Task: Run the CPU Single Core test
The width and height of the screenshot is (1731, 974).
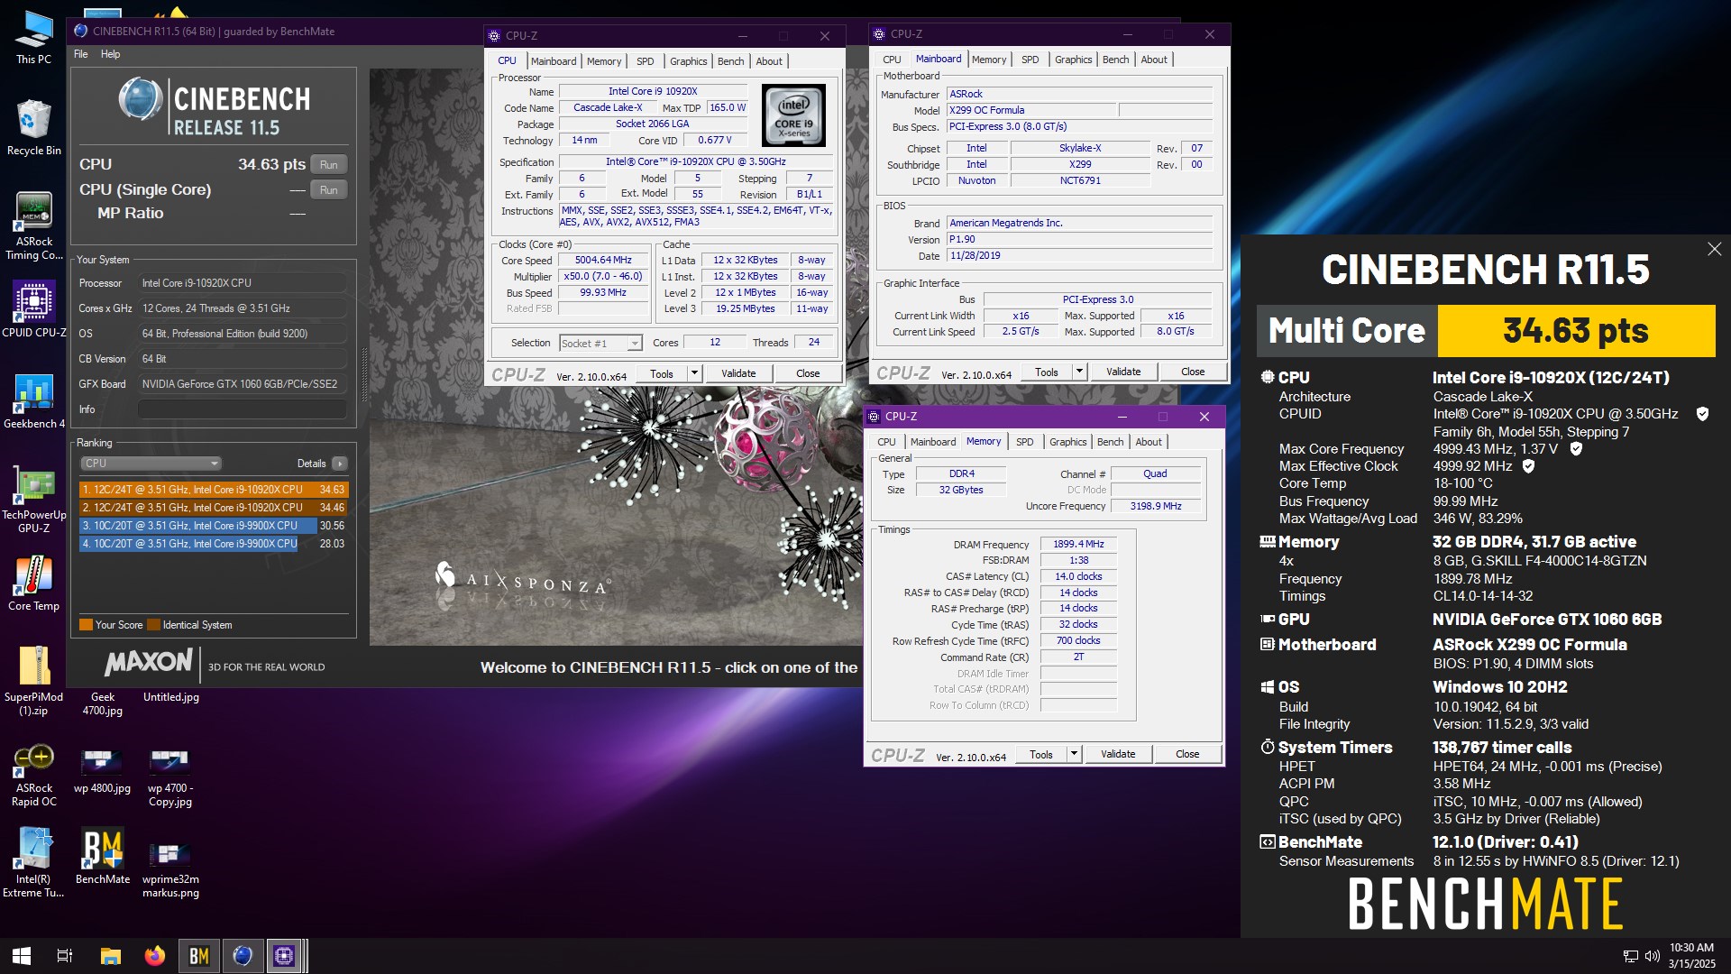Action: point(328,189)
